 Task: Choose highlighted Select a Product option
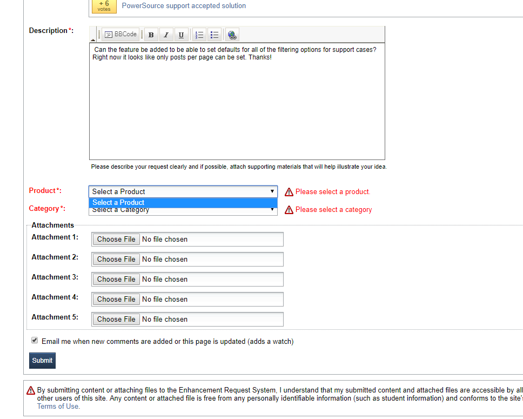183,203
